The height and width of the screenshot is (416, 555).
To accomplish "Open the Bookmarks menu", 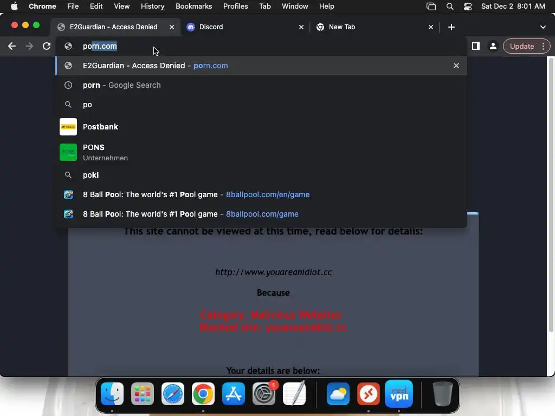I will (193, 6).
